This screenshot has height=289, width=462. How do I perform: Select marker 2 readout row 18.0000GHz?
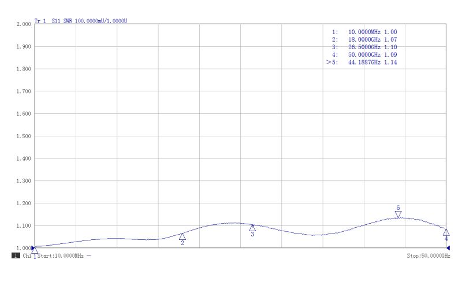[364, 39]
